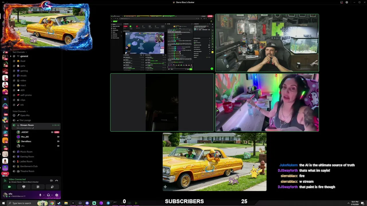The image size is (367, 206).
Task: Open the -ink text channel
Action: coord(36,105)
